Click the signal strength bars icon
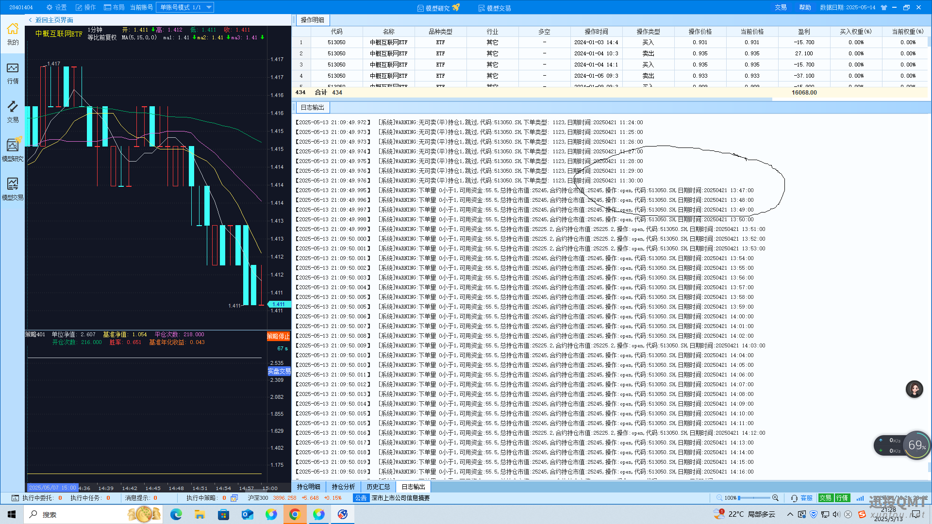The width and height of the screenshot is (932, 524). (x=860, y=498)
